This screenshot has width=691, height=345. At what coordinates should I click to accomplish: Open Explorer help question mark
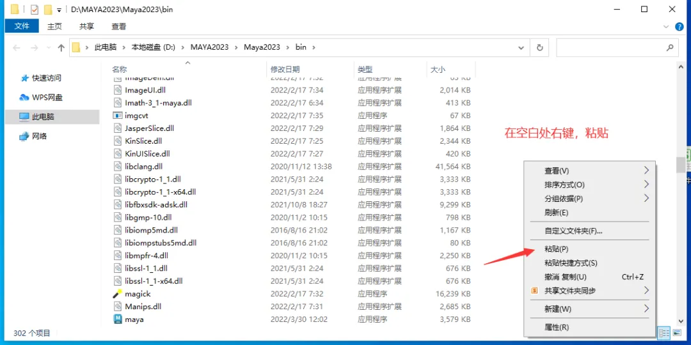679,27
